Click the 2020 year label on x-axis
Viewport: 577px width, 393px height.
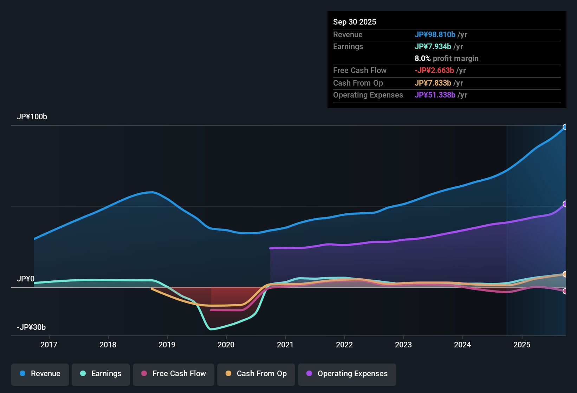226,345
